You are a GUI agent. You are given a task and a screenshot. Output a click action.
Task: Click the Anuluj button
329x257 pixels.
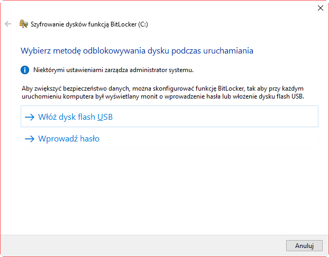(x=304, y=246)
